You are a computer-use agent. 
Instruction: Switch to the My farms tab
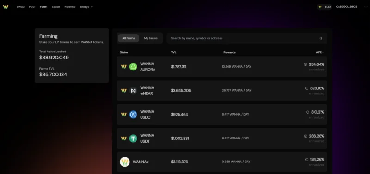(151, 38)
